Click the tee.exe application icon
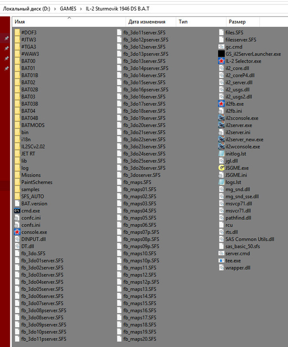Viewport: 288px width, 347px height. [x=221, y=261]
